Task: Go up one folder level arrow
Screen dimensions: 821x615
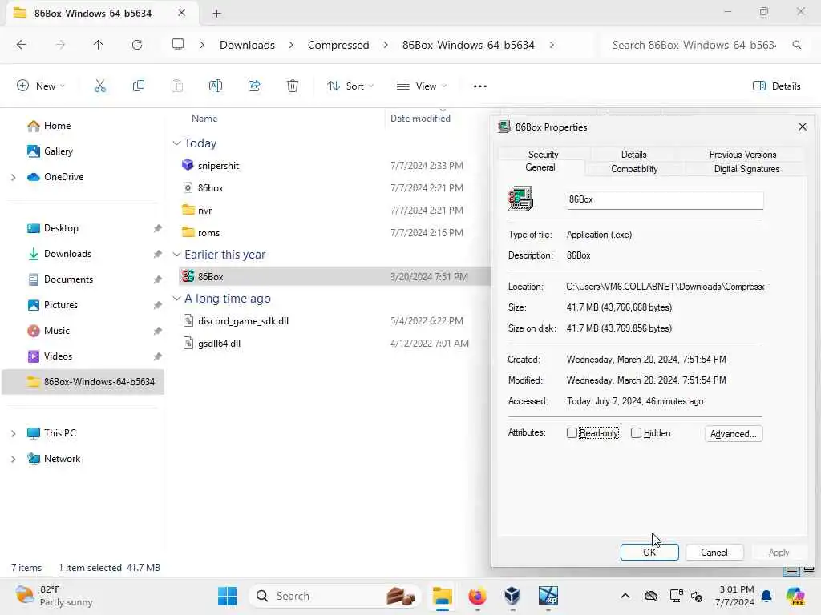Action: (98, 45)
